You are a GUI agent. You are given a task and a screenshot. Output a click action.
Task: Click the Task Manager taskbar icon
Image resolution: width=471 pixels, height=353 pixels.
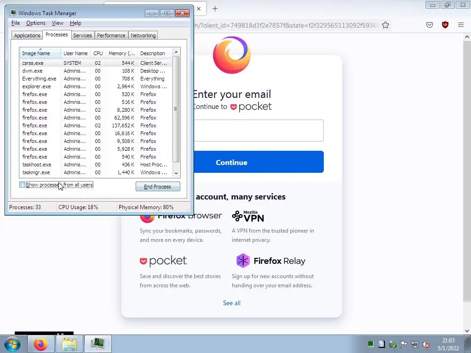click(98, 344)
